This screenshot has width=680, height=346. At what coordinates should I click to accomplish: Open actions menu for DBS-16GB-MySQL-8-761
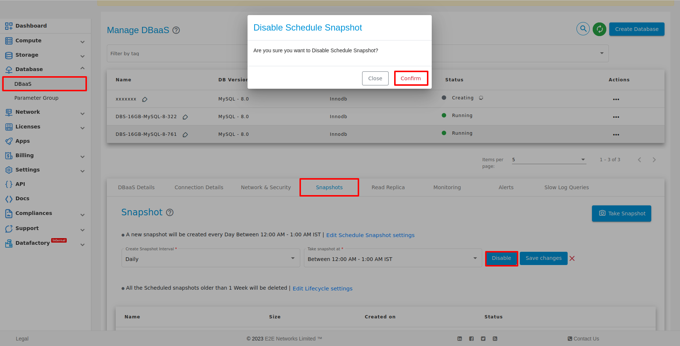click(x=616, y=135)
